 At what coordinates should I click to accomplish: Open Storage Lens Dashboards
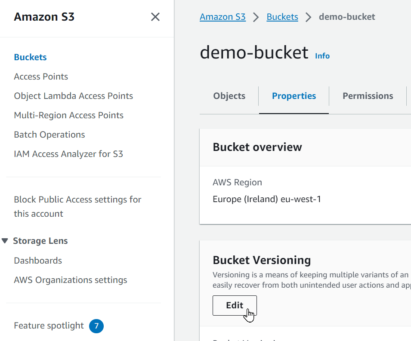coord(38,261)
